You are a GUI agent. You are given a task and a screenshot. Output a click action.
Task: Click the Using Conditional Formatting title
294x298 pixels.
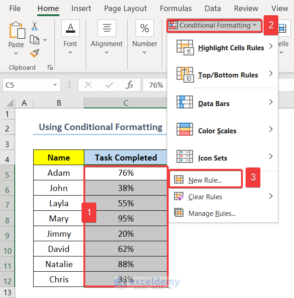click(x=100, y=127)
